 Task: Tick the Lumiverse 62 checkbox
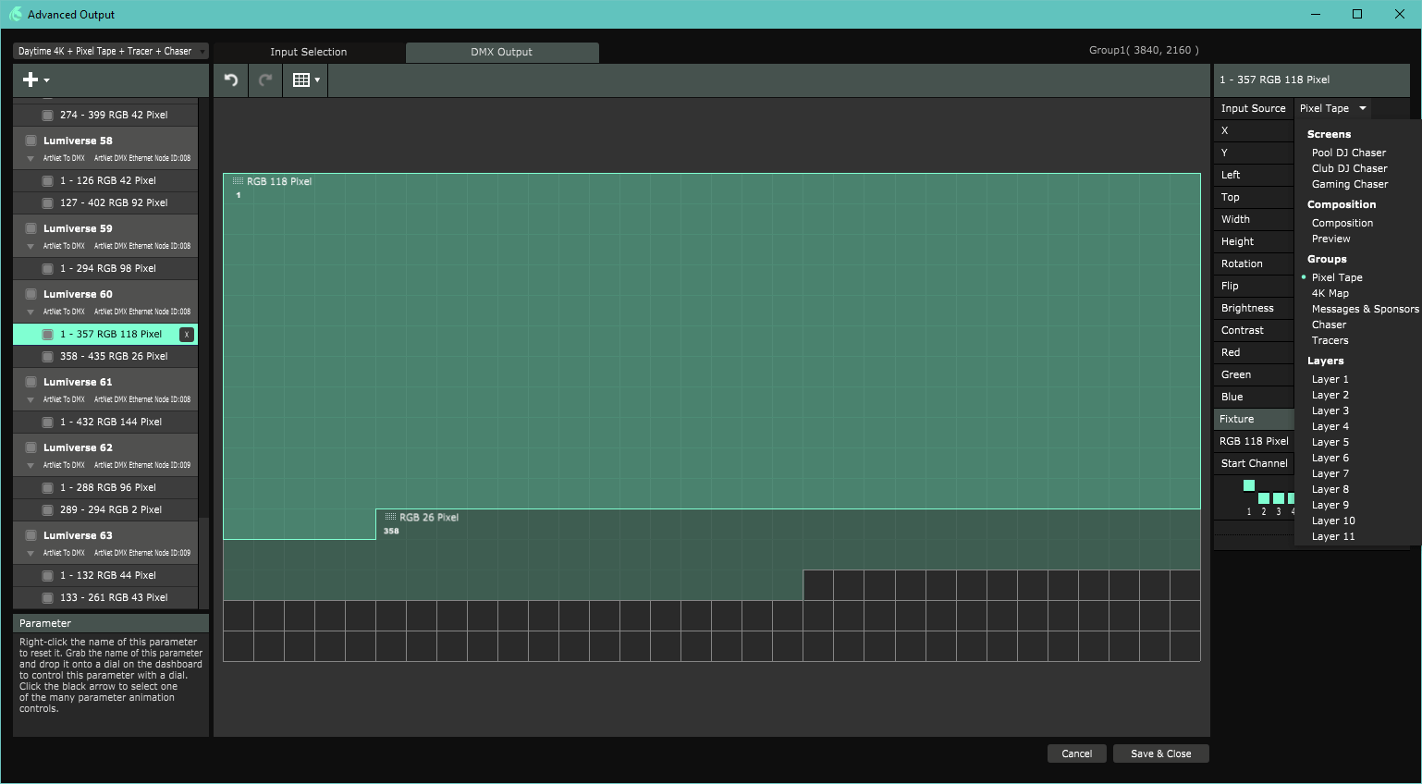(x=31, y=447)
